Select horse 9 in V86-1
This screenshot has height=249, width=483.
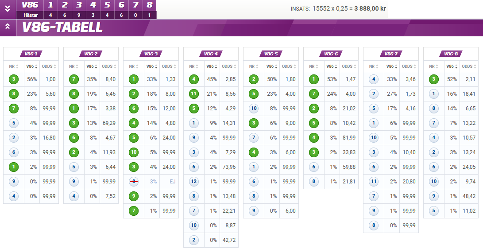(14, 182)
